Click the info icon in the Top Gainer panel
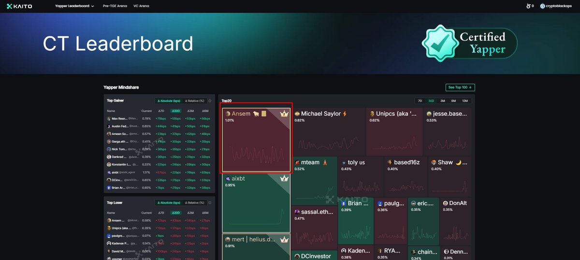The width and height of the screenshot is (580, 260). coord(210,101)
